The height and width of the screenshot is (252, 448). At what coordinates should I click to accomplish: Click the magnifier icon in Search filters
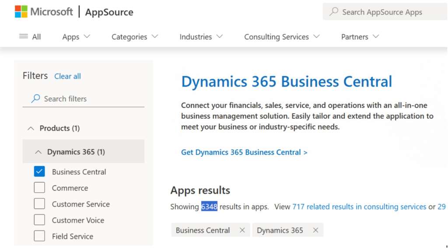click(x=36, y=98)
